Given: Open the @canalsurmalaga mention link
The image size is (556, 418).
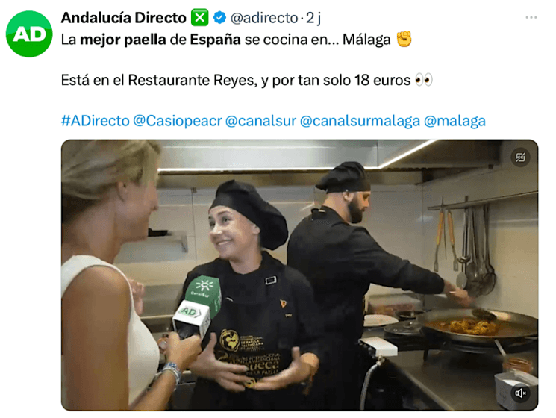Looking at the screenshot, I should tap(360, 121).
